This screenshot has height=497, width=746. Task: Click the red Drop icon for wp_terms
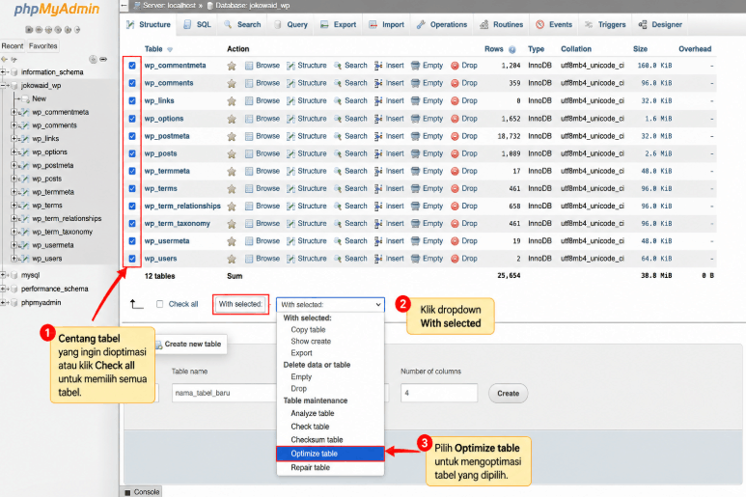pos(455,189)
